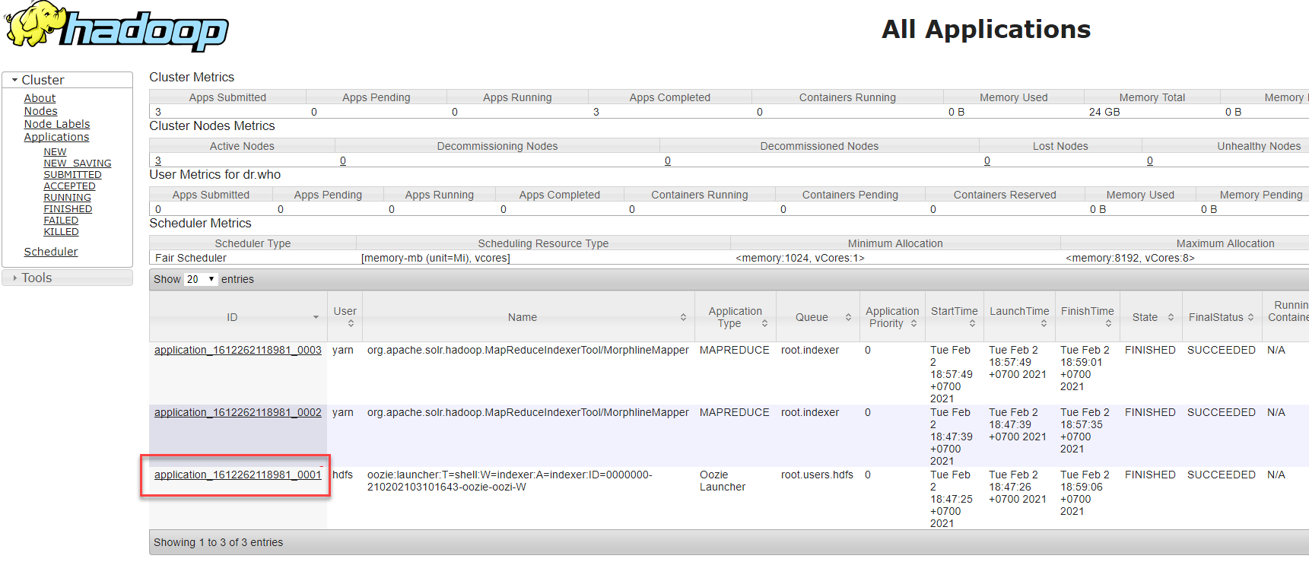Filter applications by KILLED state
This screenshot has width=1309, height=562.
tap(61, 232)
